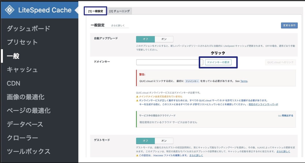Set ゲストモード to オン
305x163 pixels.
(x=164, y=141)
